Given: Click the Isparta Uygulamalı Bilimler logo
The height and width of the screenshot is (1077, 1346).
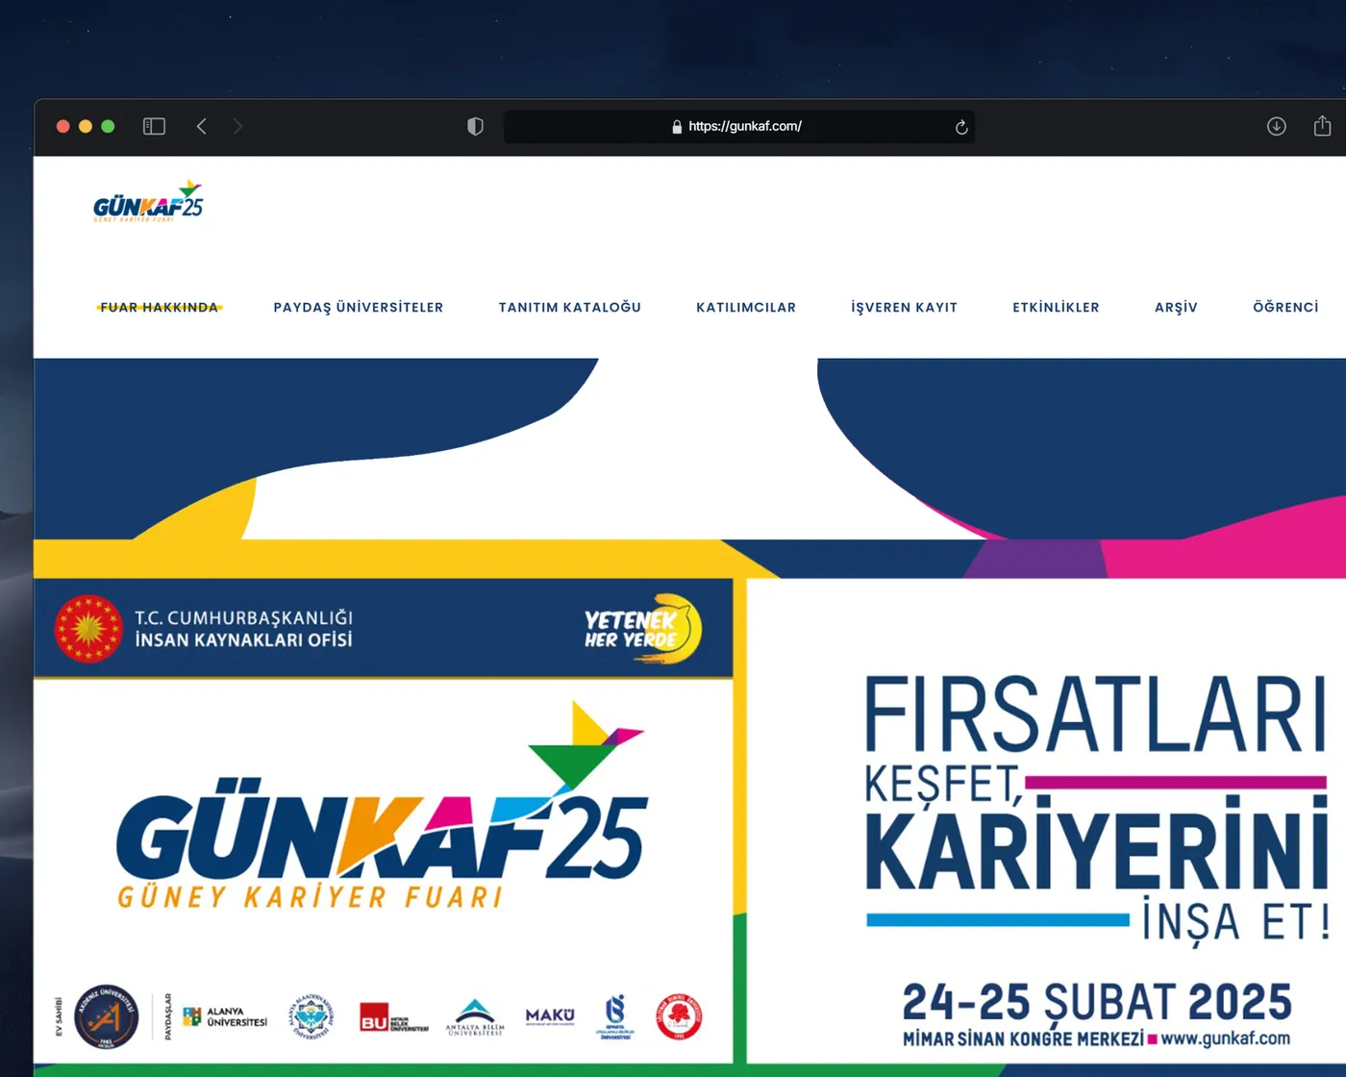Looking at the screenshot, I should tap(614, 1016).
